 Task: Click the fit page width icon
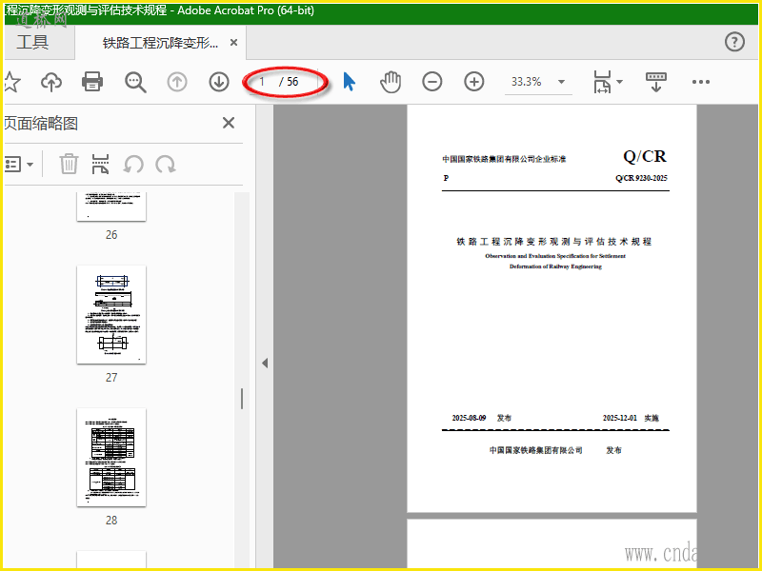pos(602,82)
